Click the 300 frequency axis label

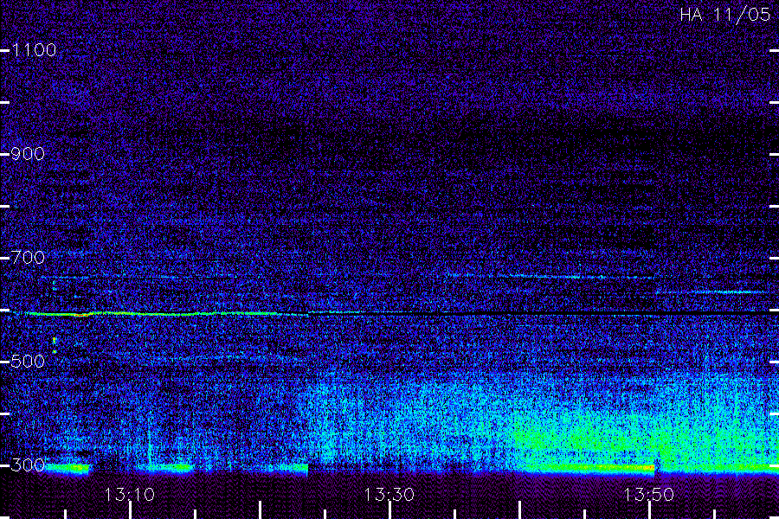click(28, 465)
